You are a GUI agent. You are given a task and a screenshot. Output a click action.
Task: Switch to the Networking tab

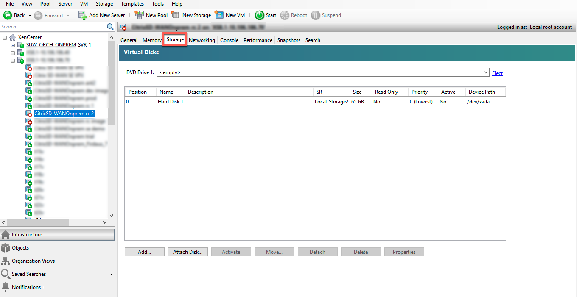pos(202,40)
